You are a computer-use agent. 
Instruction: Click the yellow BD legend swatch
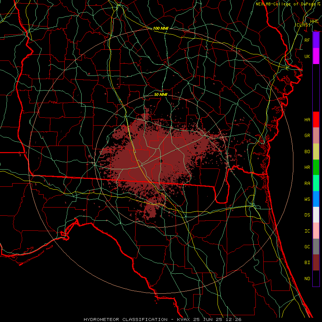pyautogui.click(x=316, y=152)
